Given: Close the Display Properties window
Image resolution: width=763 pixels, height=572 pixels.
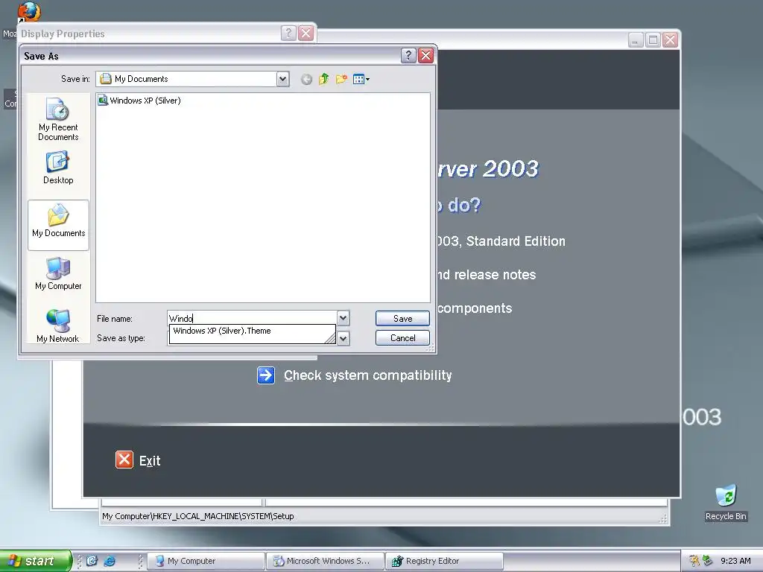Looking at the screenshot, I should pyautogui.click(x=306, y=33).
